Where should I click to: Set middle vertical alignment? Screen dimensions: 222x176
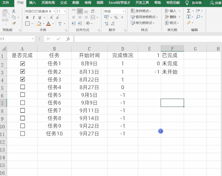tap(80, 11)
